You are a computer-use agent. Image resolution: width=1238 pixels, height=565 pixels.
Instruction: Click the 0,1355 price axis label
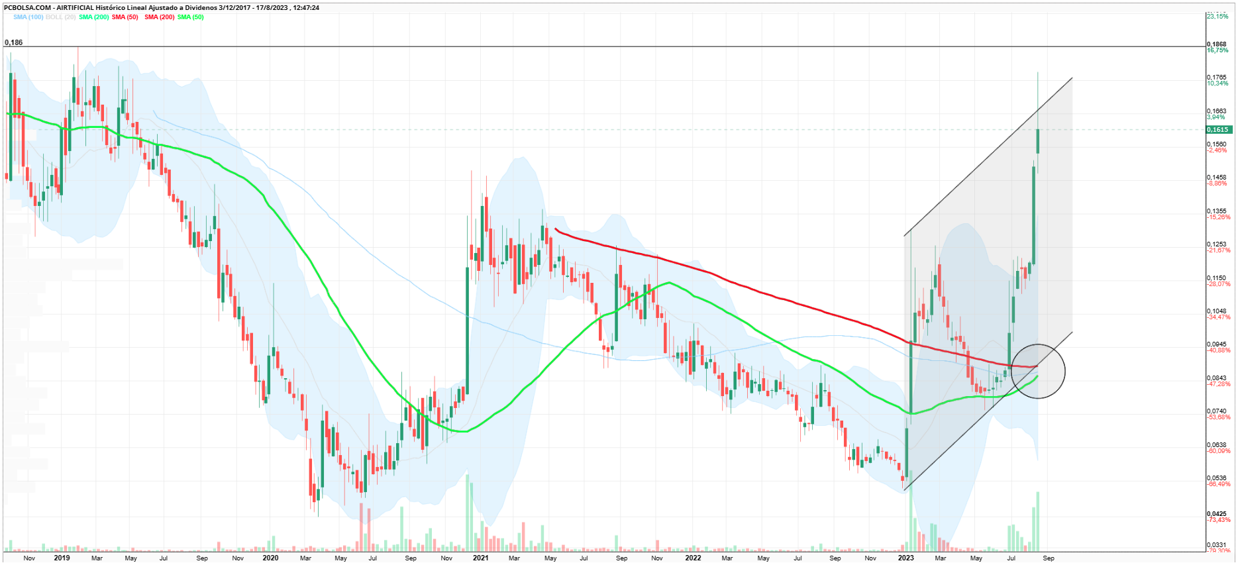1217,211
